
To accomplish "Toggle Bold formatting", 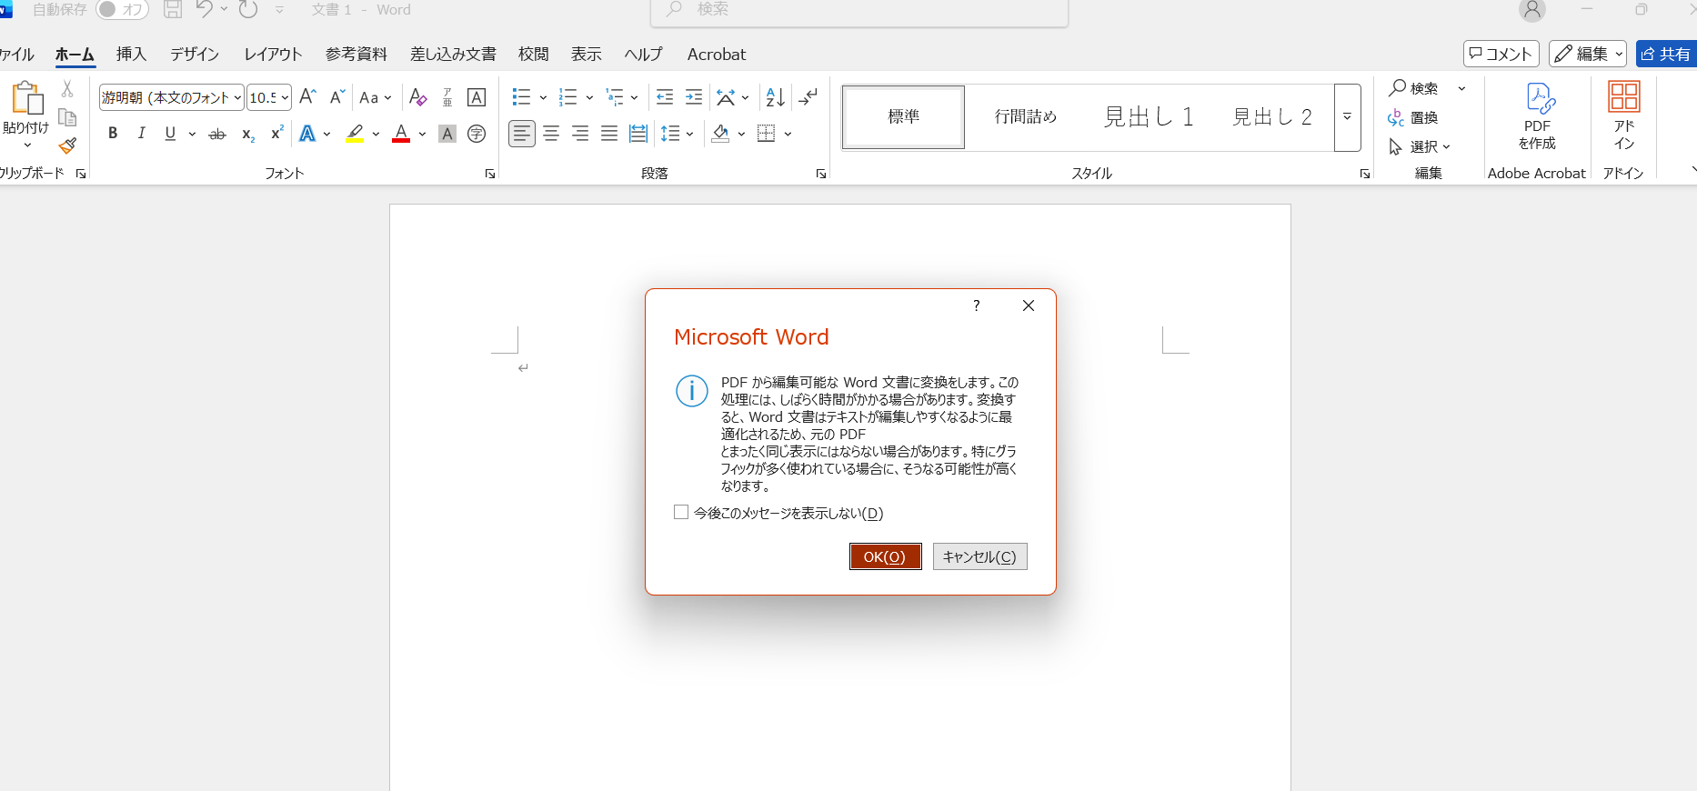I will 113,134.
